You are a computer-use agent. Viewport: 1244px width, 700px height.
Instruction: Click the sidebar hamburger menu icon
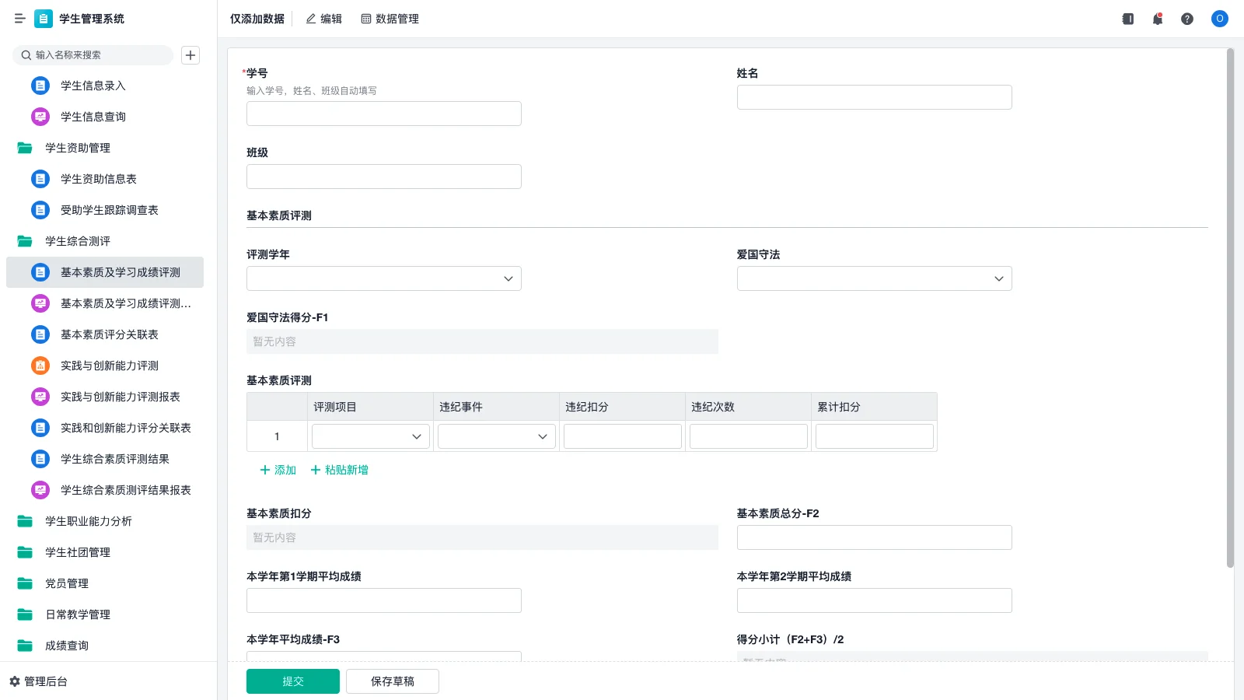pos(20,19)
